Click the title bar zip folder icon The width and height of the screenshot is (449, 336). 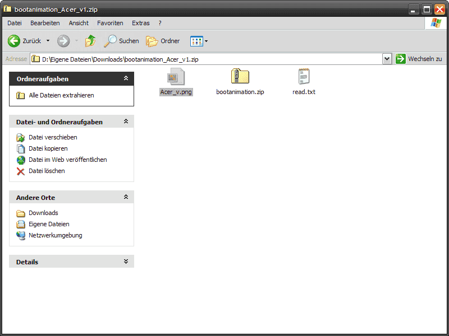pos(7,9)
